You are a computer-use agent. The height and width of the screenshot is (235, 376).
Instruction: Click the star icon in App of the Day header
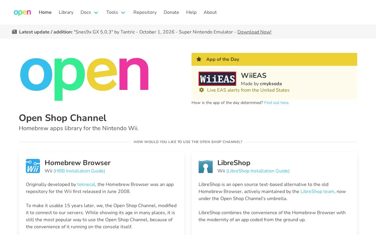(199, 59)
